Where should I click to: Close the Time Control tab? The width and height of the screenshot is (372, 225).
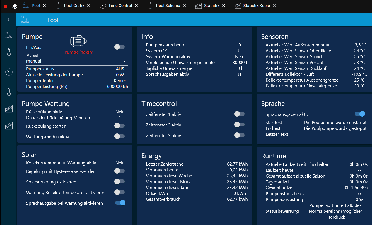click(136, 6)
